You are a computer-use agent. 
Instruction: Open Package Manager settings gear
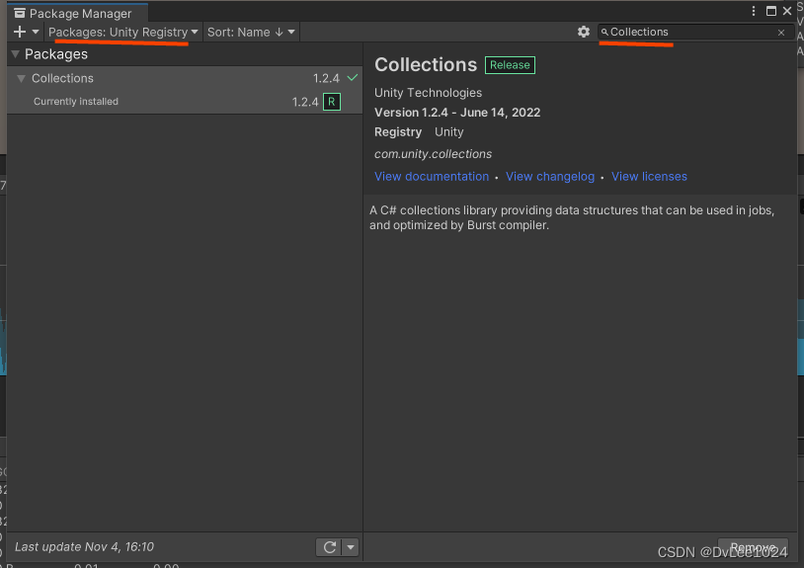pos(584,32)
